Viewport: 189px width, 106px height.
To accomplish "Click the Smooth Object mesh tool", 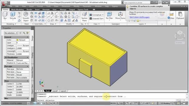I will point(26,16).
